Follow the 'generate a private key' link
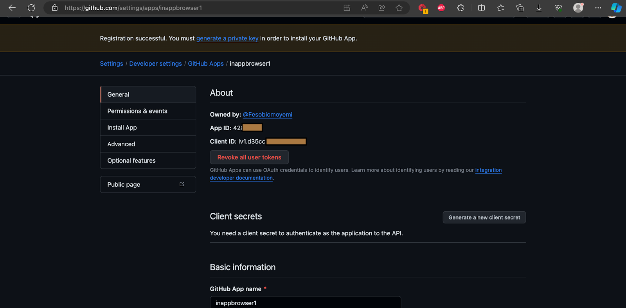 [227, 38]
